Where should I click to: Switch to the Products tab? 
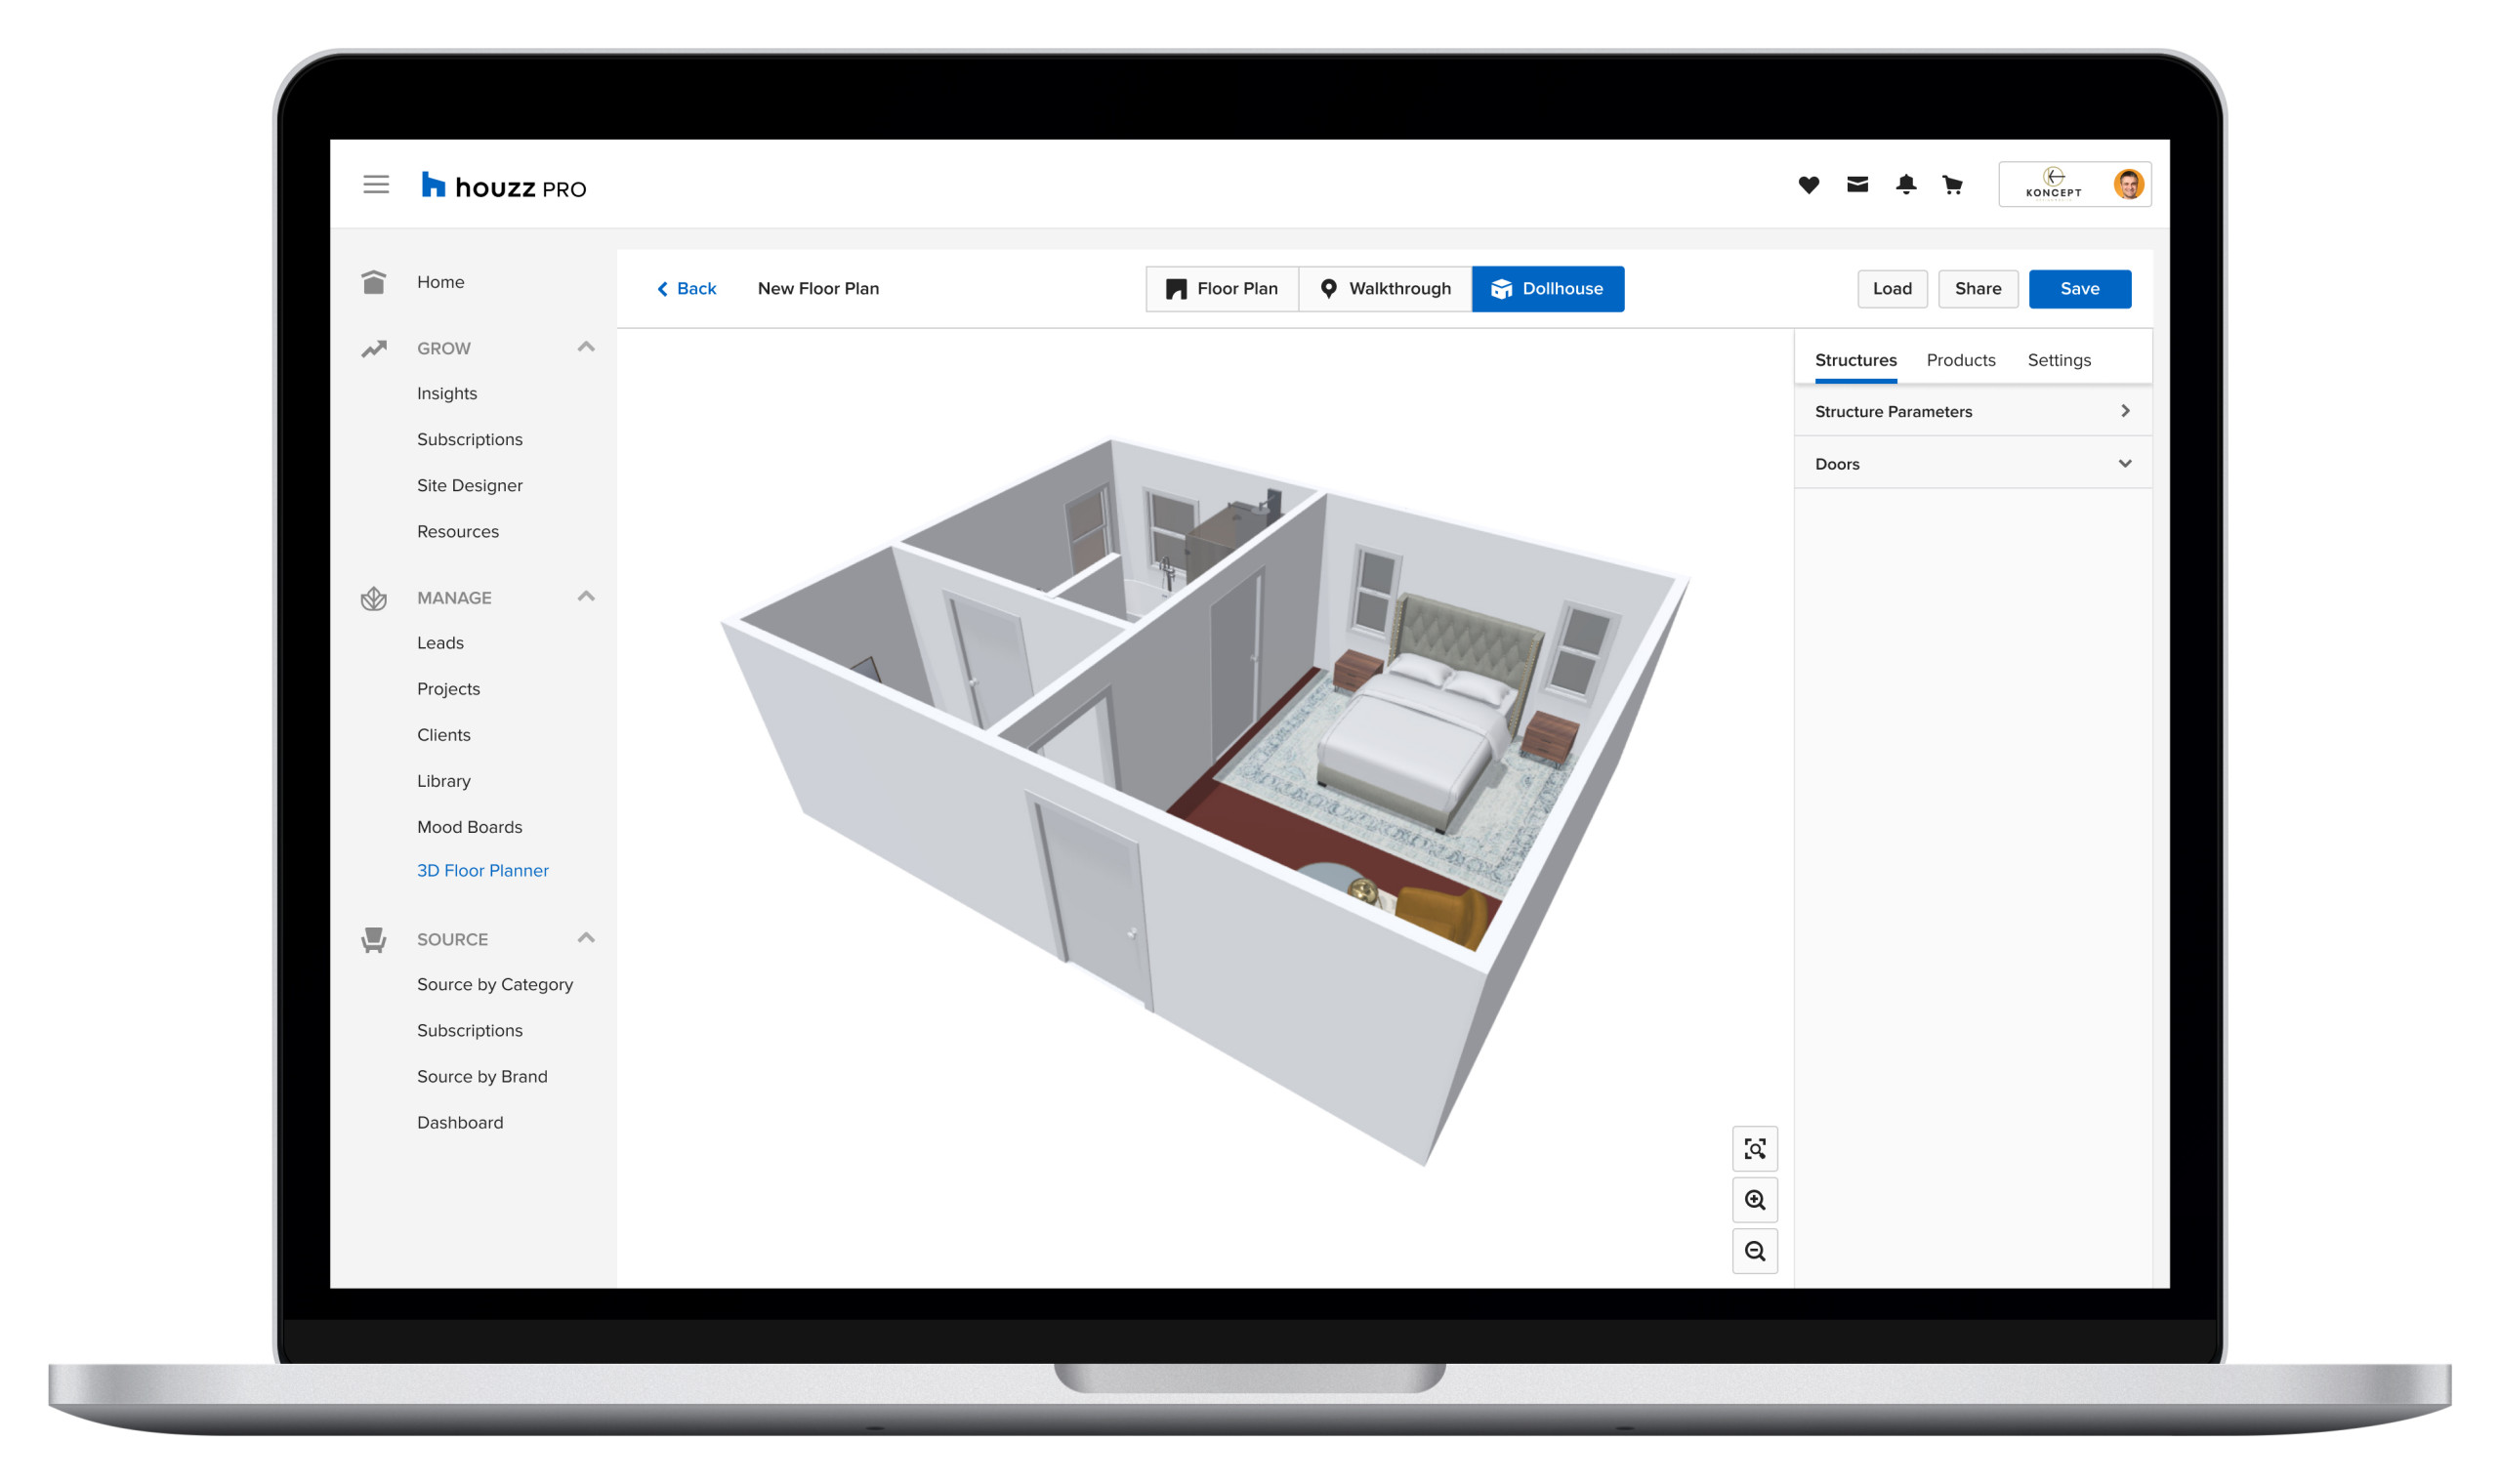click(1961, 360)
